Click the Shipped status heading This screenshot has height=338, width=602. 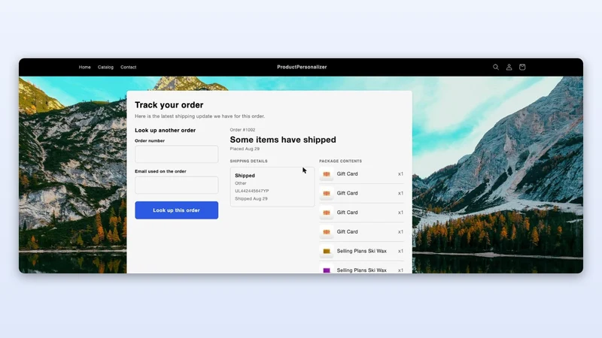pyautogui.click(x=245, y=176)
